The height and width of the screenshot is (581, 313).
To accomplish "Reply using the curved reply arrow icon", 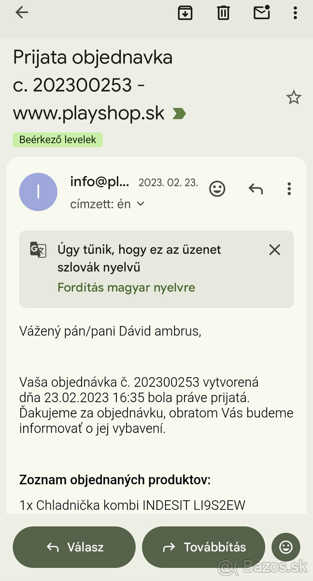I will [255, 188].
